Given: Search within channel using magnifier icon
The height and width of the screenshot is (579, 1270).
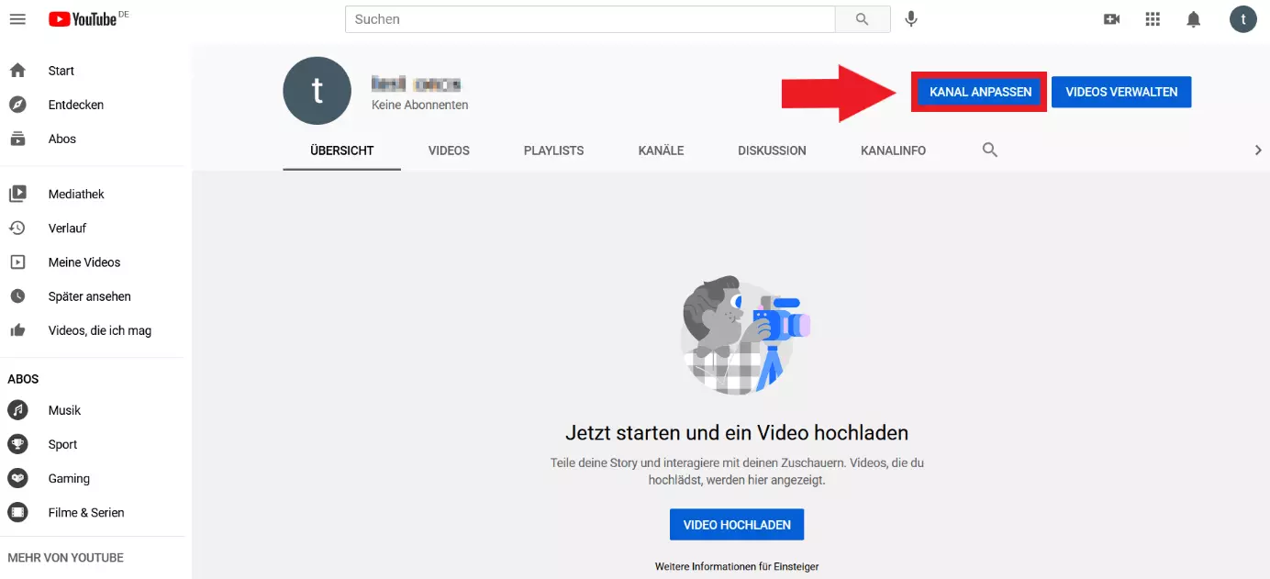Looking at the screenshot, I should pos(989,150).
